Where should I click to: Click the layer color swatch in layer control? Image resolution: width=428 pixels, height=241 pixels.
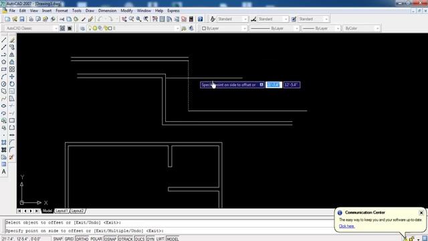tap(110, 28)
